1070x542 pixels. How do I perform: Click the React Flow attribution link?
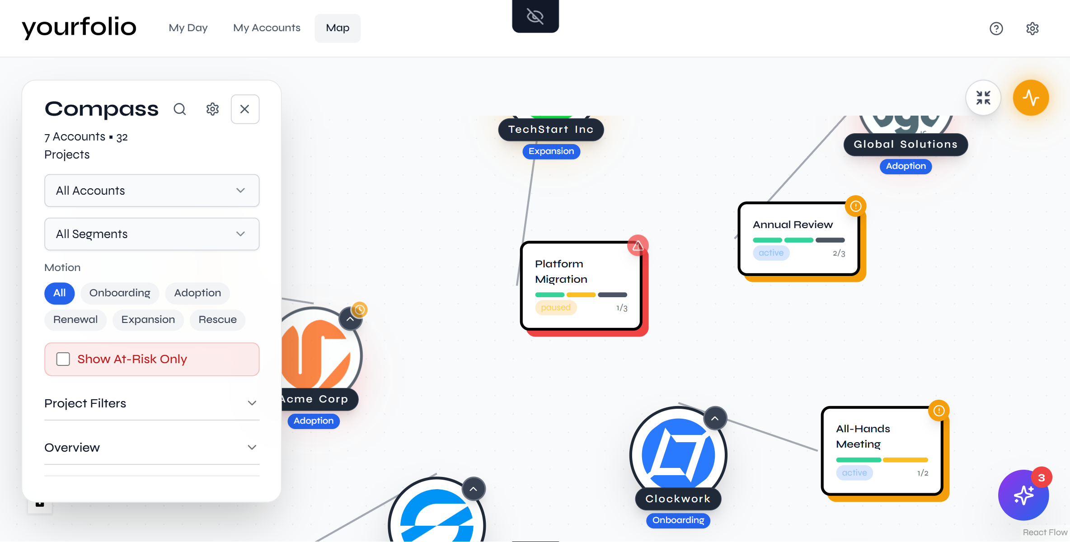click(x=1045, y=533)
